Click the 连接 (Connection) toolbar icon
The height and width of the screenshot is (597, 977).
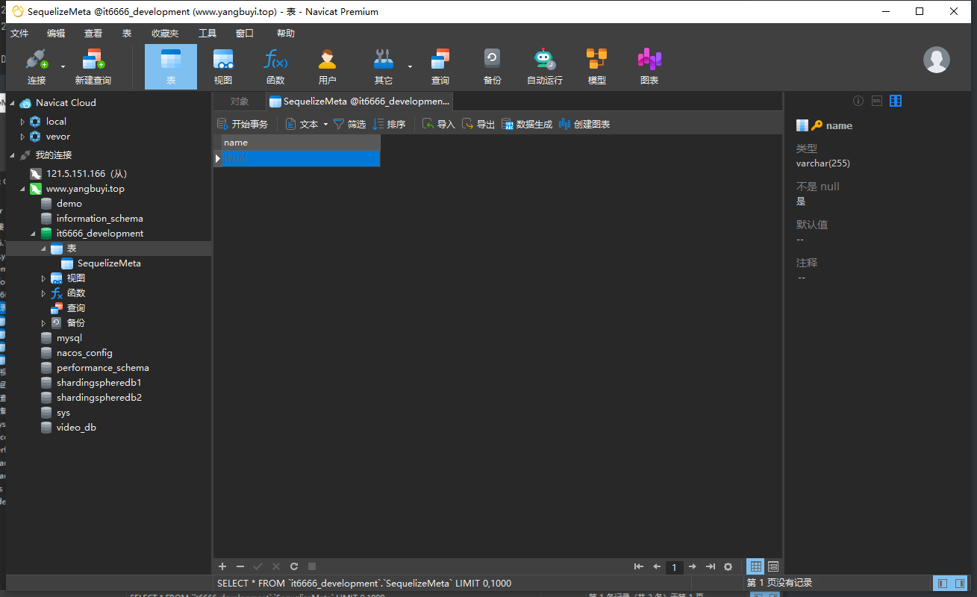36,67
